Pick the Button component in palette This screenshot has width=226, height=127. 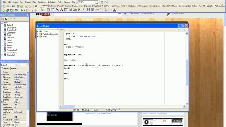[x=75, y=10]
